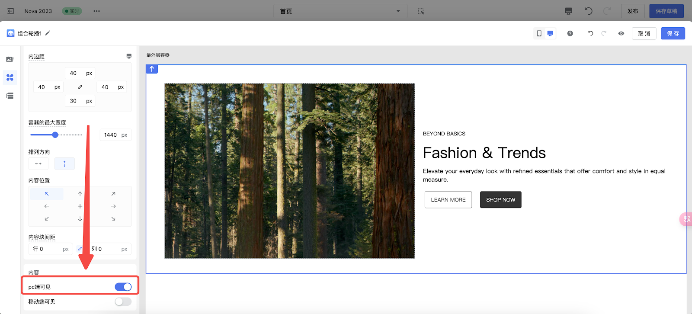Redo the change in the carousel editor

coord(604,33)
